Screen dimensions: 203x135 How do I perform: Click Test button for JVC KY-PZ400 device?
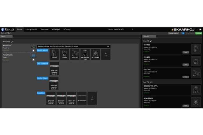186,106
